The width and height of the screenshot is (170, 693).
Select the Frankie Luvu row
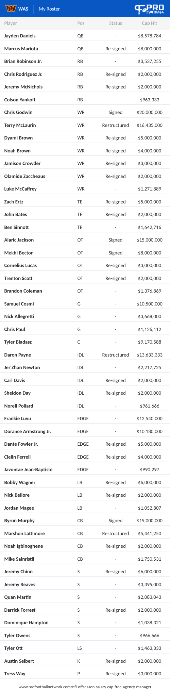pos(85,418)
